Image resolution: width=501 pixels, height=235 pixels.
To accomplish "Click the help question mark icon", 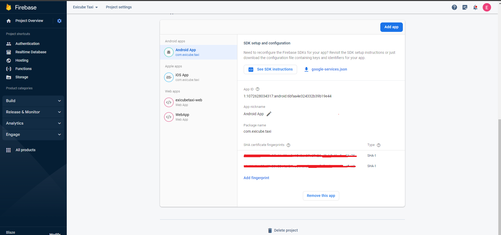I will pyautogui.click(x=454, y=7).
